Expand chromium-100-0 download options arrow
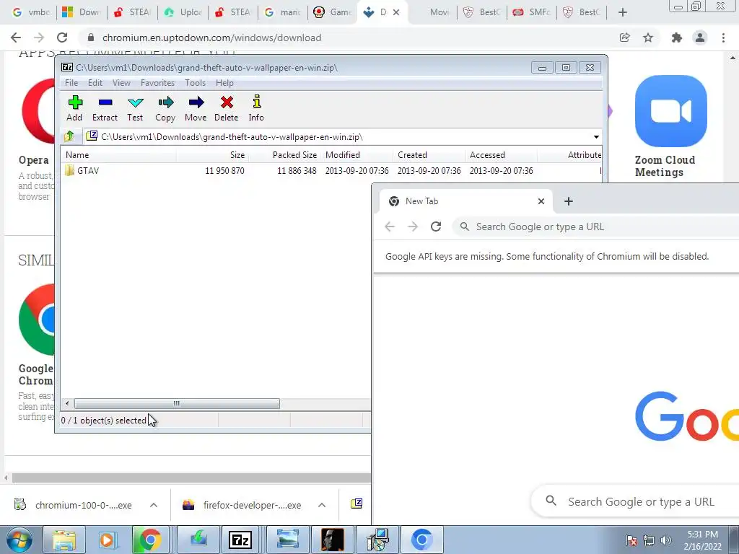The image size is (739, 554). pyautogui.click(x=154, y=505)
